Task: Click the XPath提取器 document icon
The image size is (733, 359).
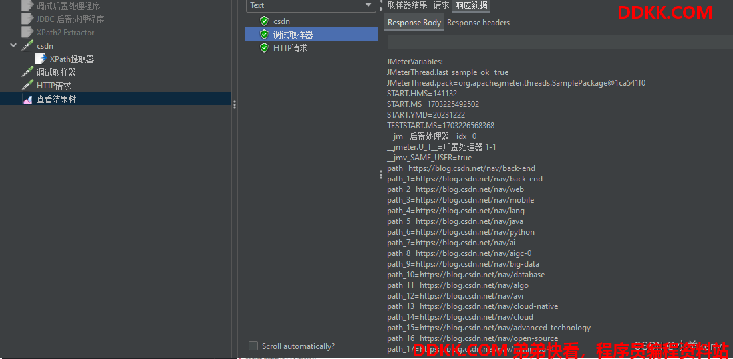Action: pyautogui.click(x=41, y=59)
